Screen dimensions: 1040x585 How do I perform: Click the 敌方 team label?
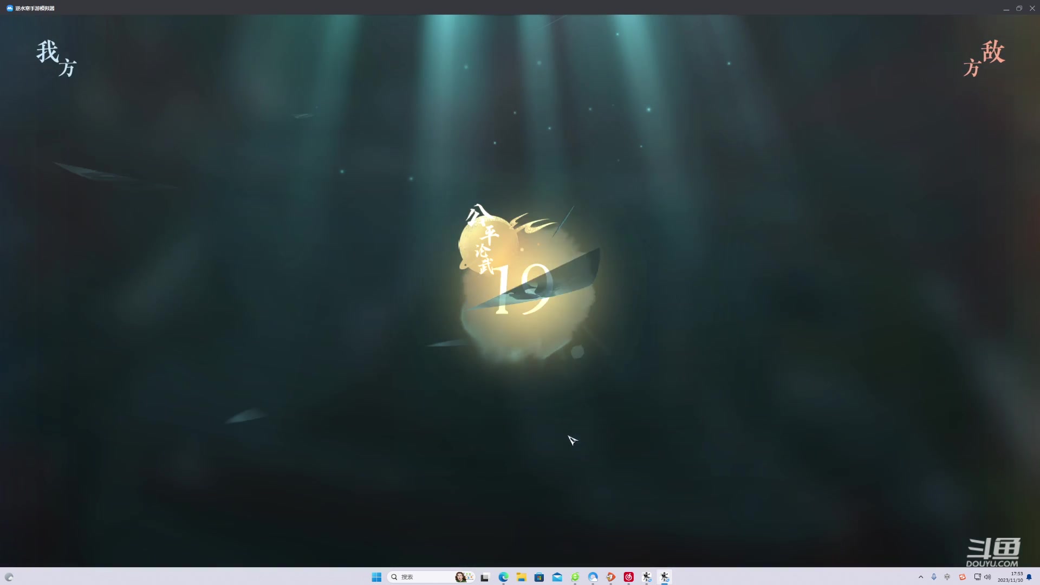coord(984,58)
